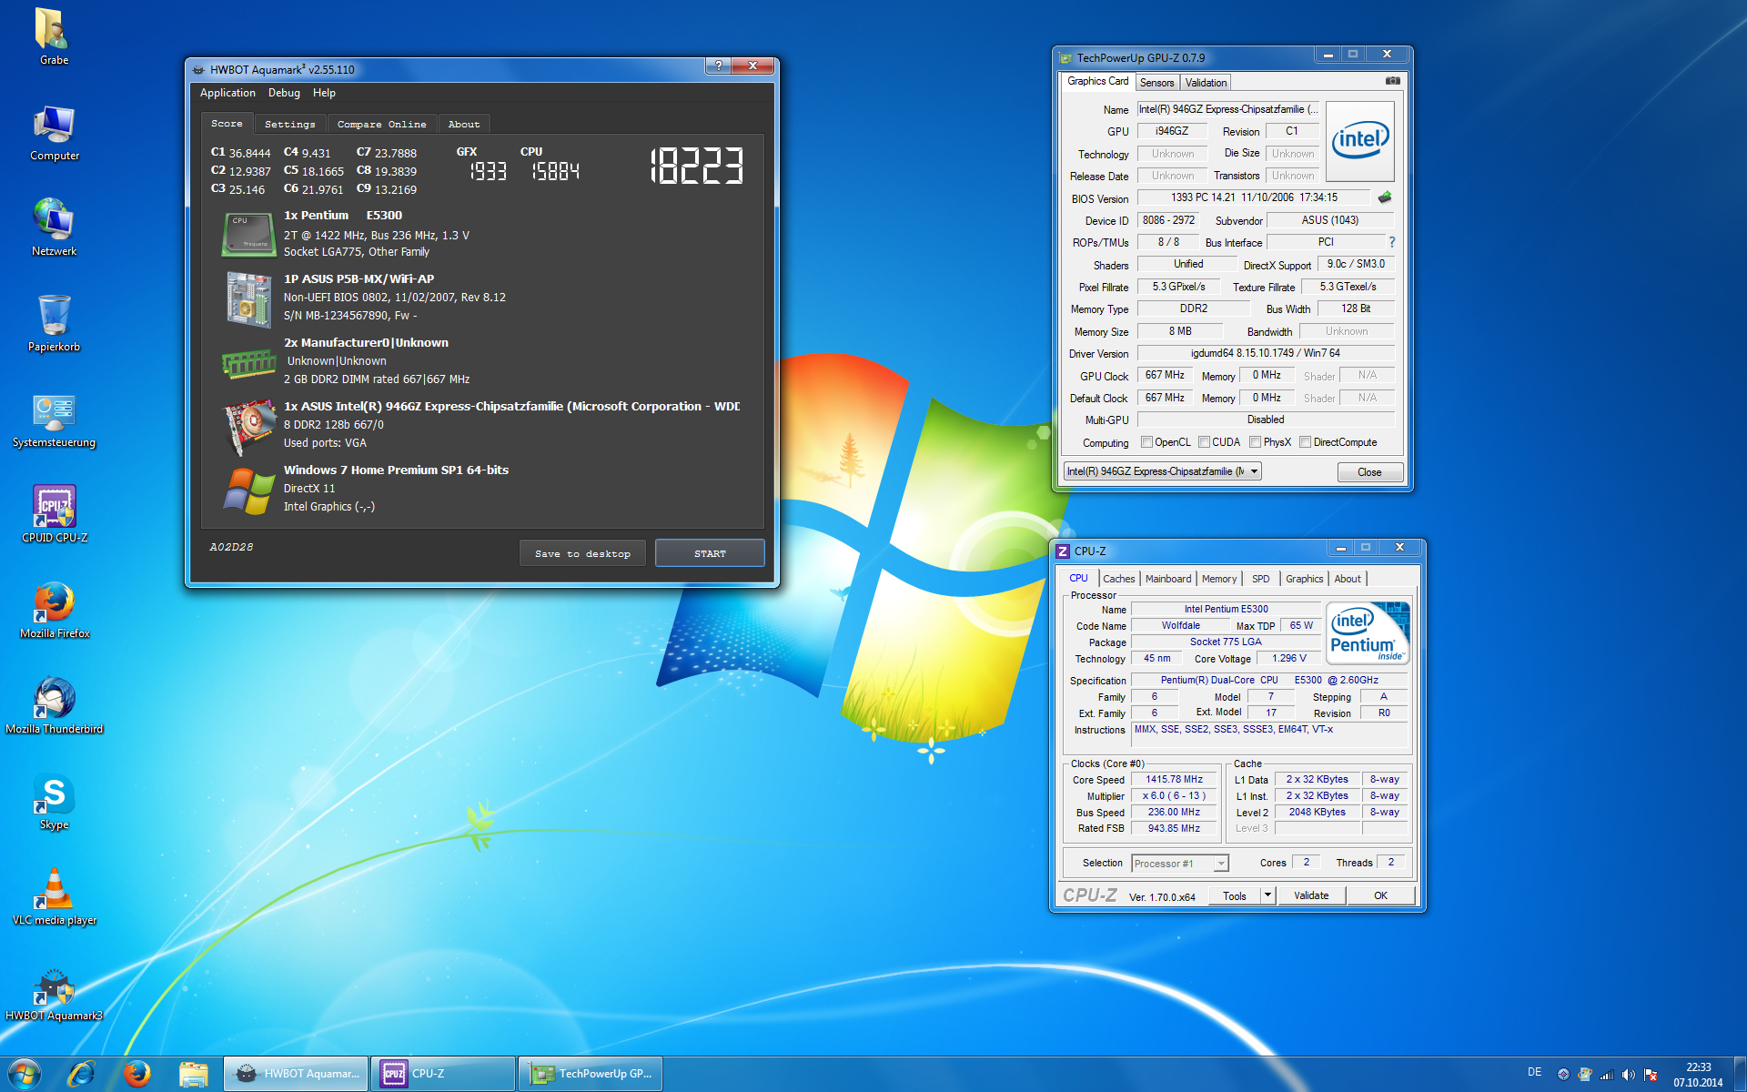Open the Netzwerk desktop icon
This screenshot has width=1747, height=1092.
coord(54,227)
